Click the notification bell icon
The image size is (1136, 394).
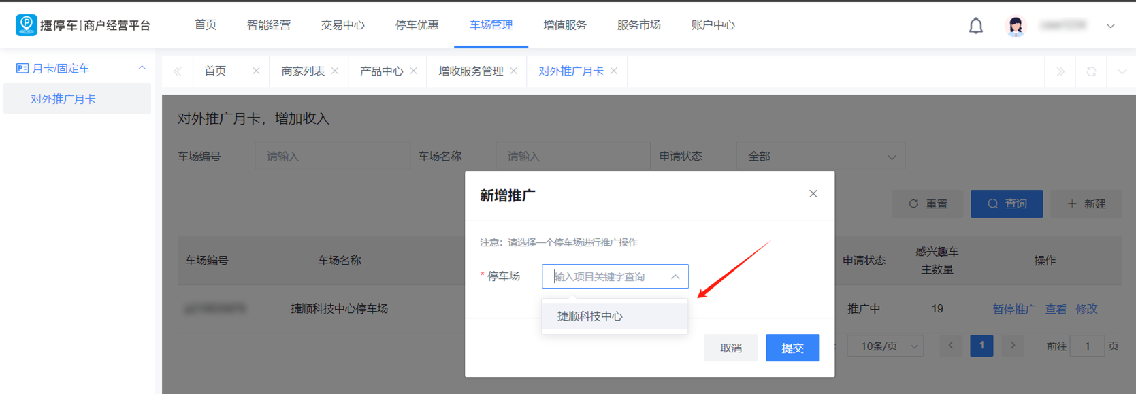[x=975, y=26]
